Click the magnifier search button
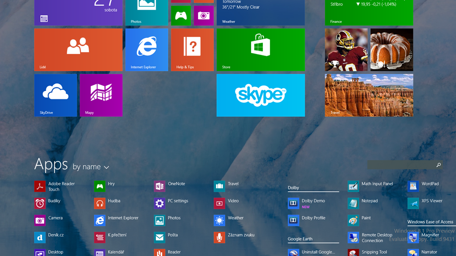Screen dimensions: 456x256 [438, 165]
